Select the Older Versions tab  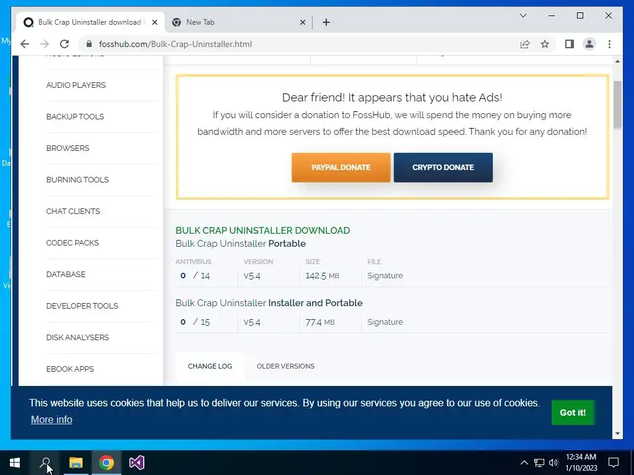285,366
